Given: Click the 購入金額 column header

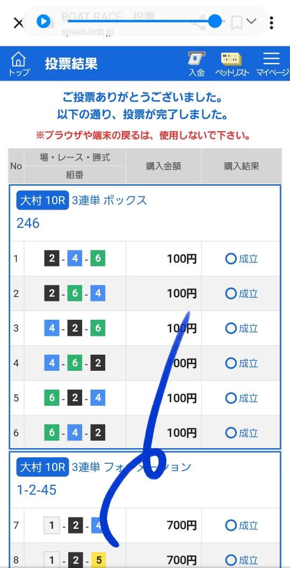Looking at the screenshot, I should (164, 166).
